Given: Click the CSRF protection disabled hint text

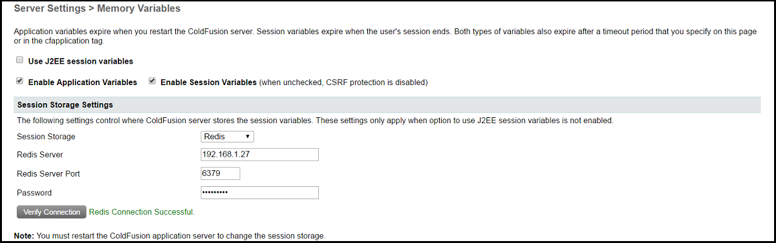Looking at the screenshot, I should (x=343, y=83).
